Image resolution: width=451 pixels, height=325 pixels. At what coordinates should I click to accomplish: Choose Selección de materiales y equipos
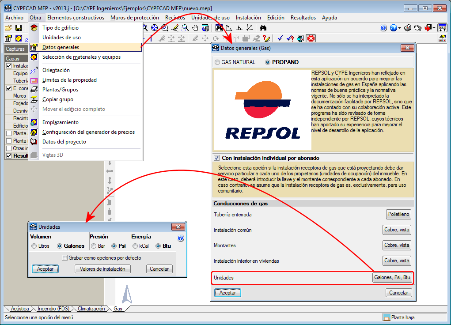click(x=85, y=57)
